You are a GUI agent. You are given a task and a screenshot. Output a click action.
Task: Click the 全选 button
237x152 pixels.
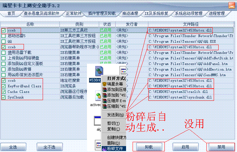coord(13,147)
